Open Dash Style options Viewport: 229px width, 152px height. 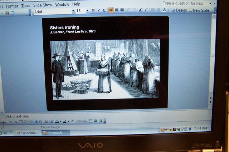pos(85,121)
